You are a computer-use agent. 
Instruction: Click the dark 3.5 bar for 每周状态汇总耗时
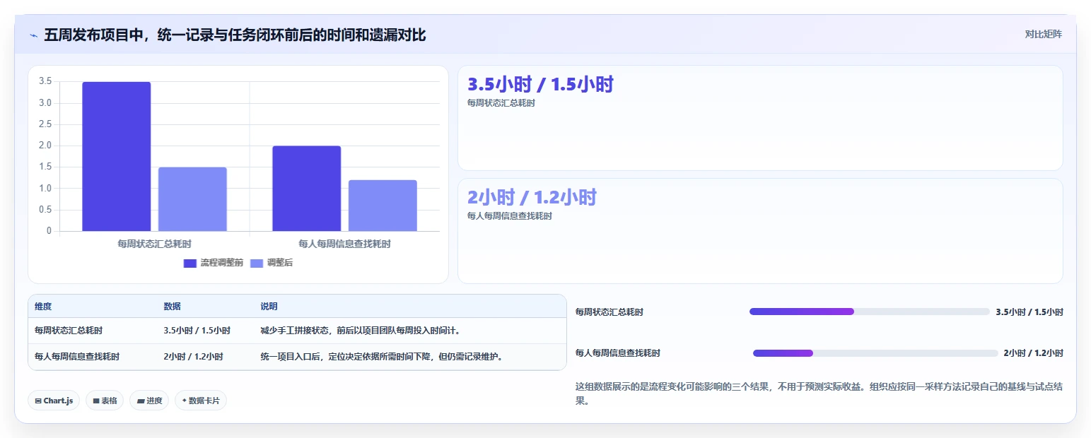click(117, 156)
